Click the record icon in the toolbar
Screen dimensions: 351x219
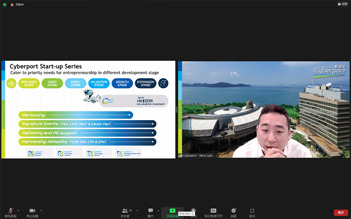(193, 210)
